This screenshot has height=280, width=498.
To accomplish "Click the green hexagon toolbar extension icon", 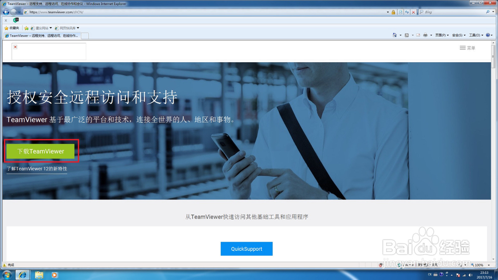I will pyautogui.click(x=16, y=20).
